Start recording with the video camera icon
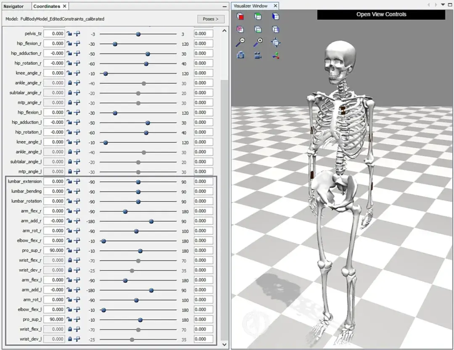 coord(258,55)
